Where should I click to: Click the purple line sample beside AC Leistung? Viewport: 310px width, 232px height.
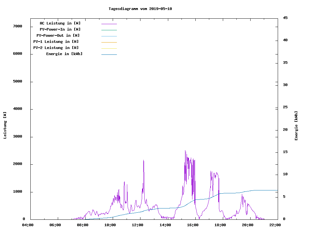[x=109, y=24]
